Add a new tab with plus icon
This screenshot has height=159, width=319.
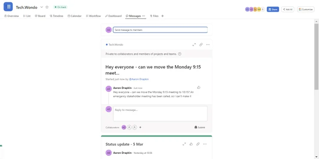(x=163, y=16)
